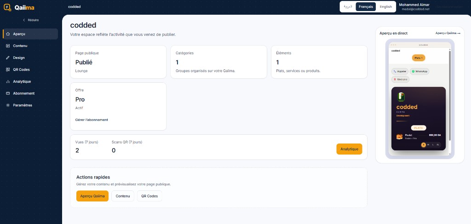Click the Offre Pro card title
471x224 pixels.
pyautogui.click(x=80, y=99)
